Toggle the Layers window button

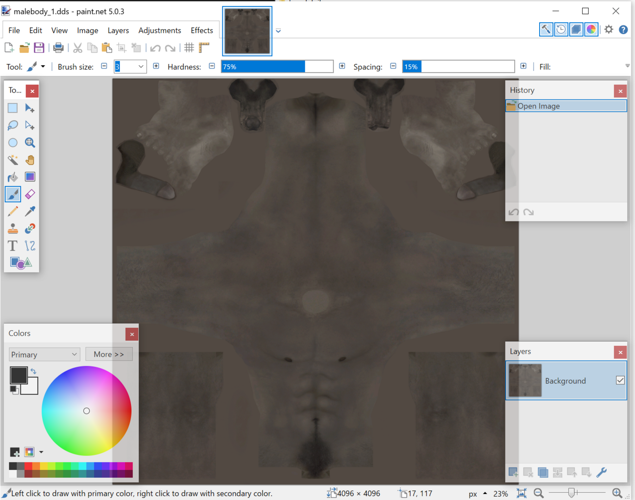pyautogui.click(x=576, y=29)
